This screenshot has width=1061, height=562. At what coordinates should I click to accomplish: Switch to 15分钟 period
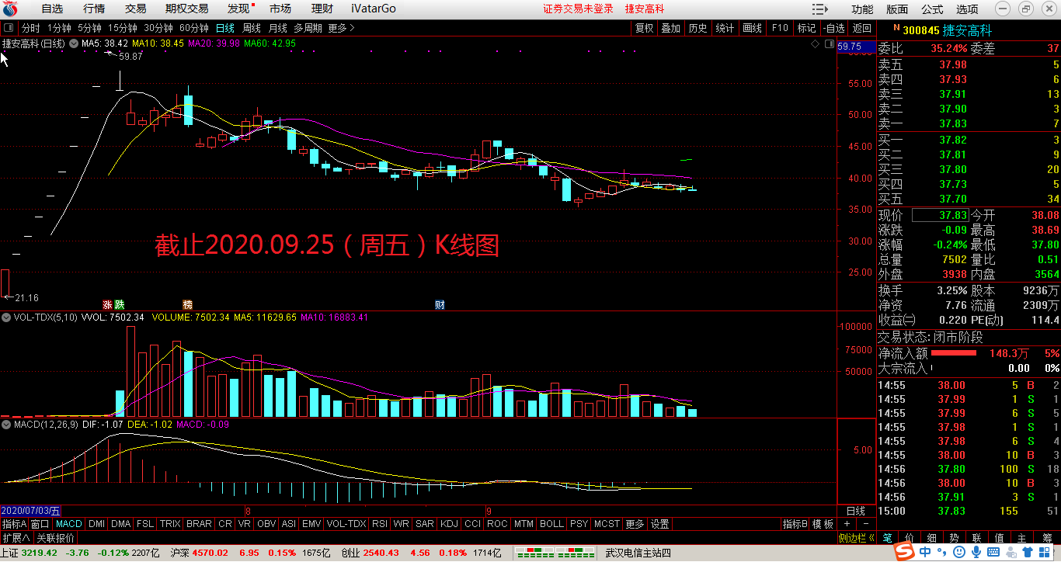coord(123,28)
